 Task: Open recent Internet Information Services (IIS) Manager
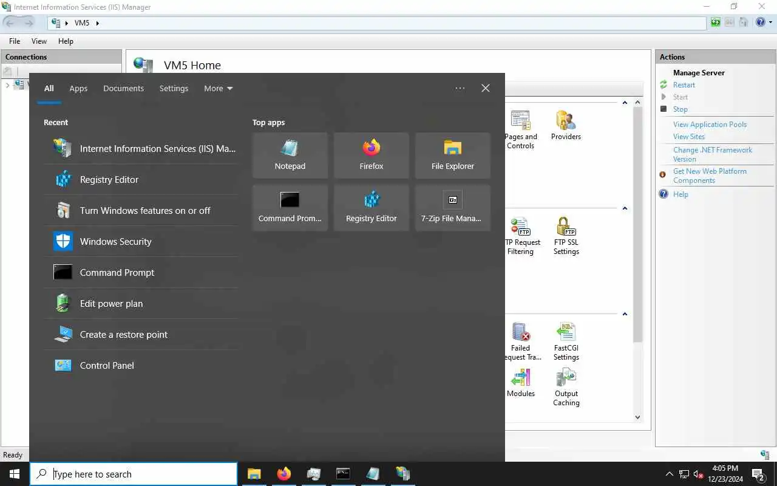point(140,148)
